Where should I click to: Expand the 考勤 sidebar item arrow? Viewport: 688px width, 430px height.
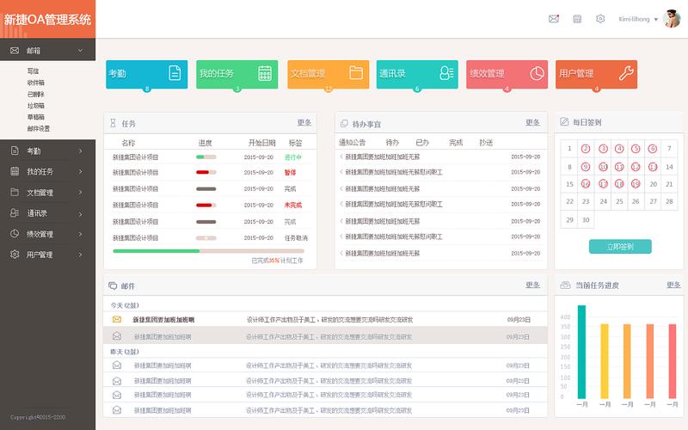80,151
